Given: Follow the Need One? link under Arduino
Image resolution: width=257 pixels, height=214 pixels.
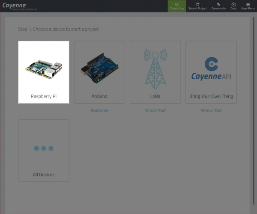Looking at the screenshot, I should [x=99, y=110].
